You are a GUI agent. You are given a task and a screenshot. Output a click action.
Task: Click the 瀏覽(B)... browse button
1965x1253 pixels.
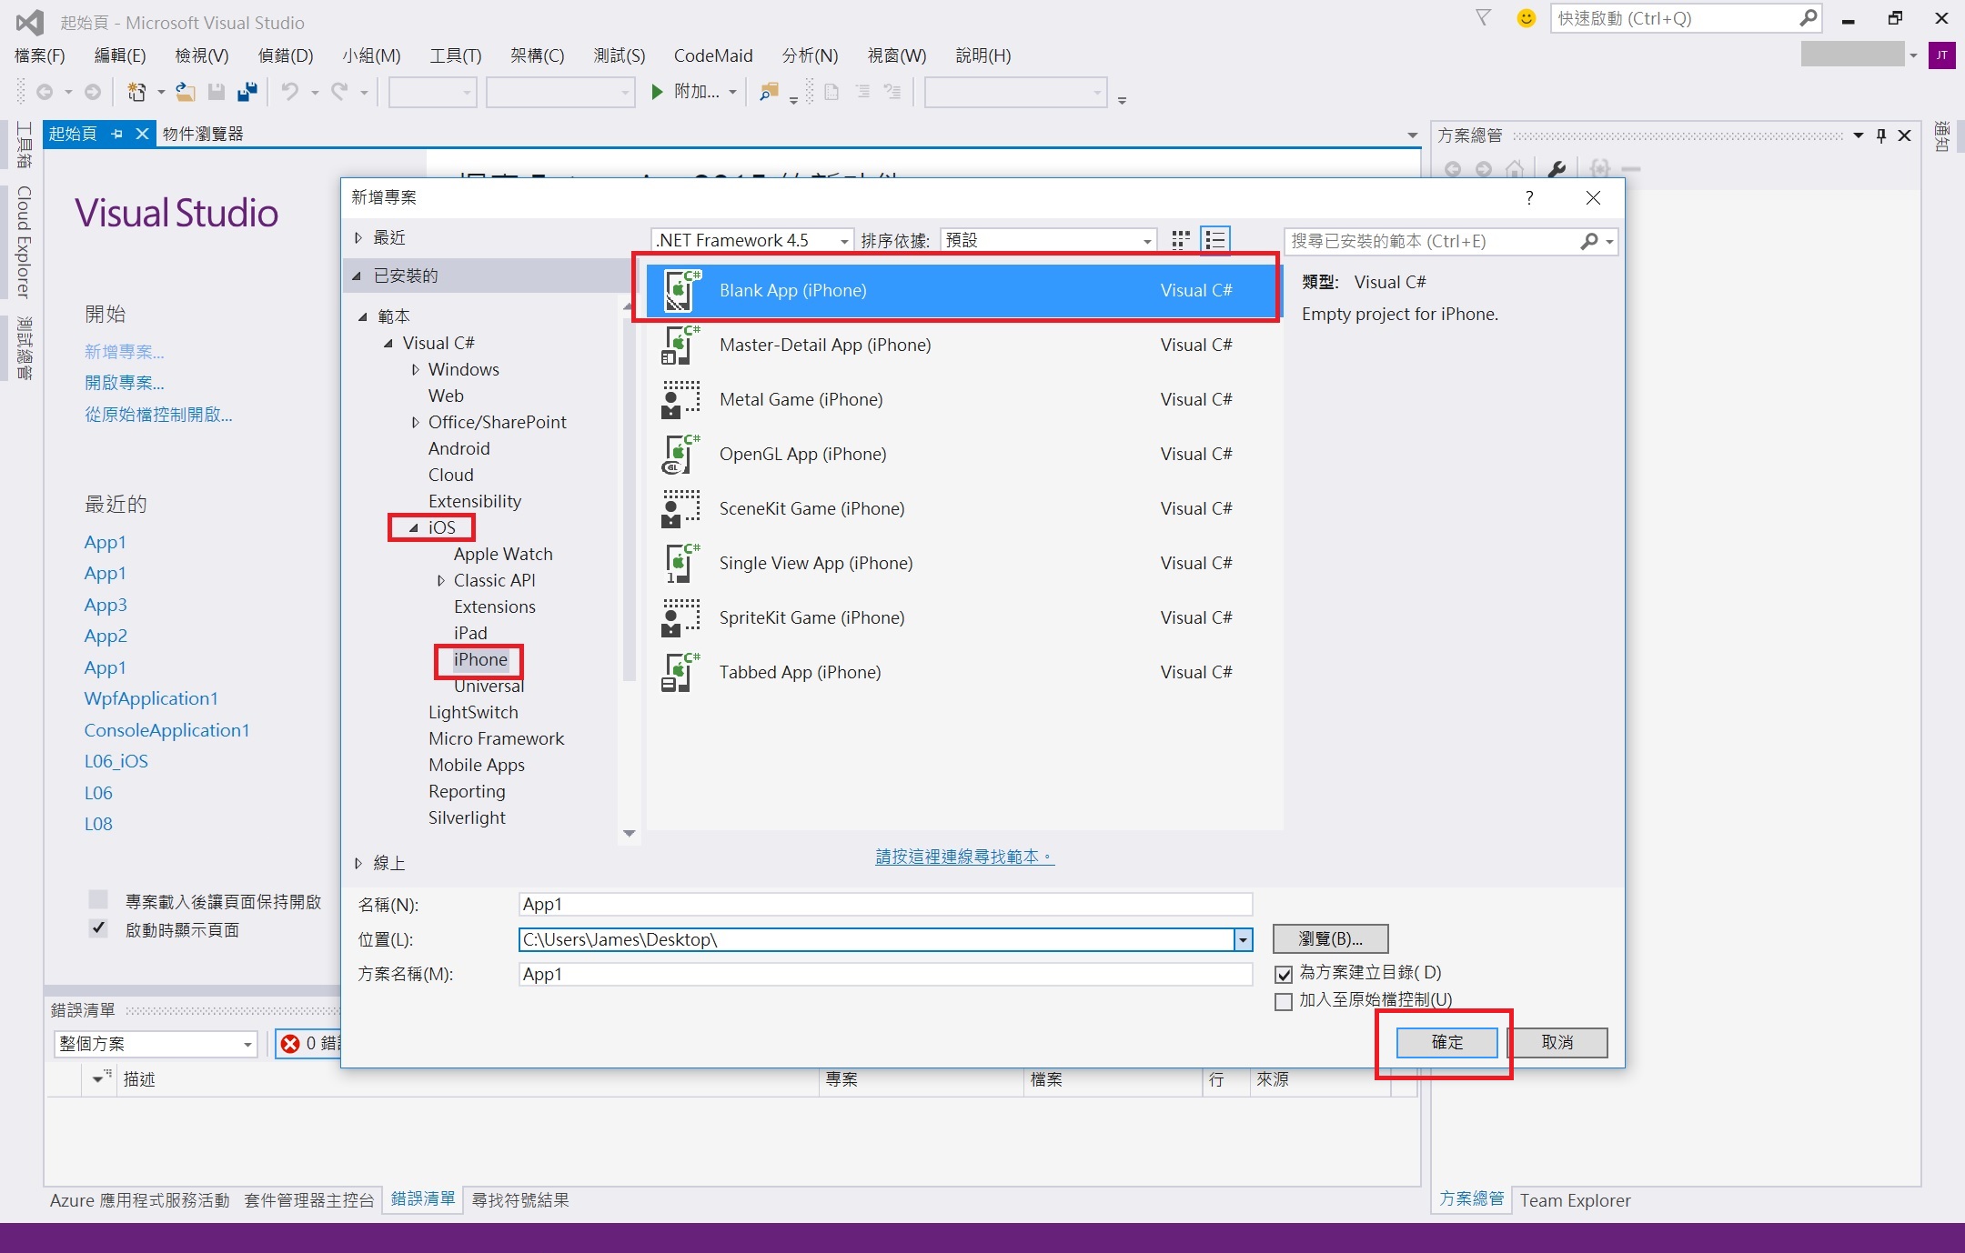(1330, 938)
